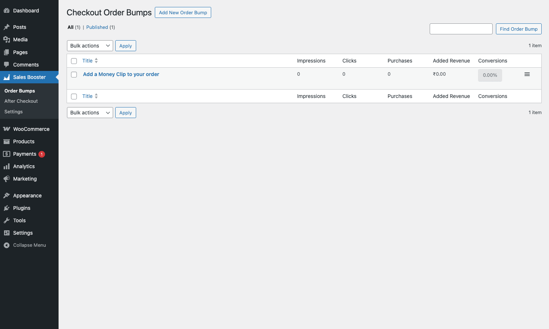The height and width of the screenshot is (329, 549).
Task: Click the Appearance paintbrush icon
Action: pos(7,196)
